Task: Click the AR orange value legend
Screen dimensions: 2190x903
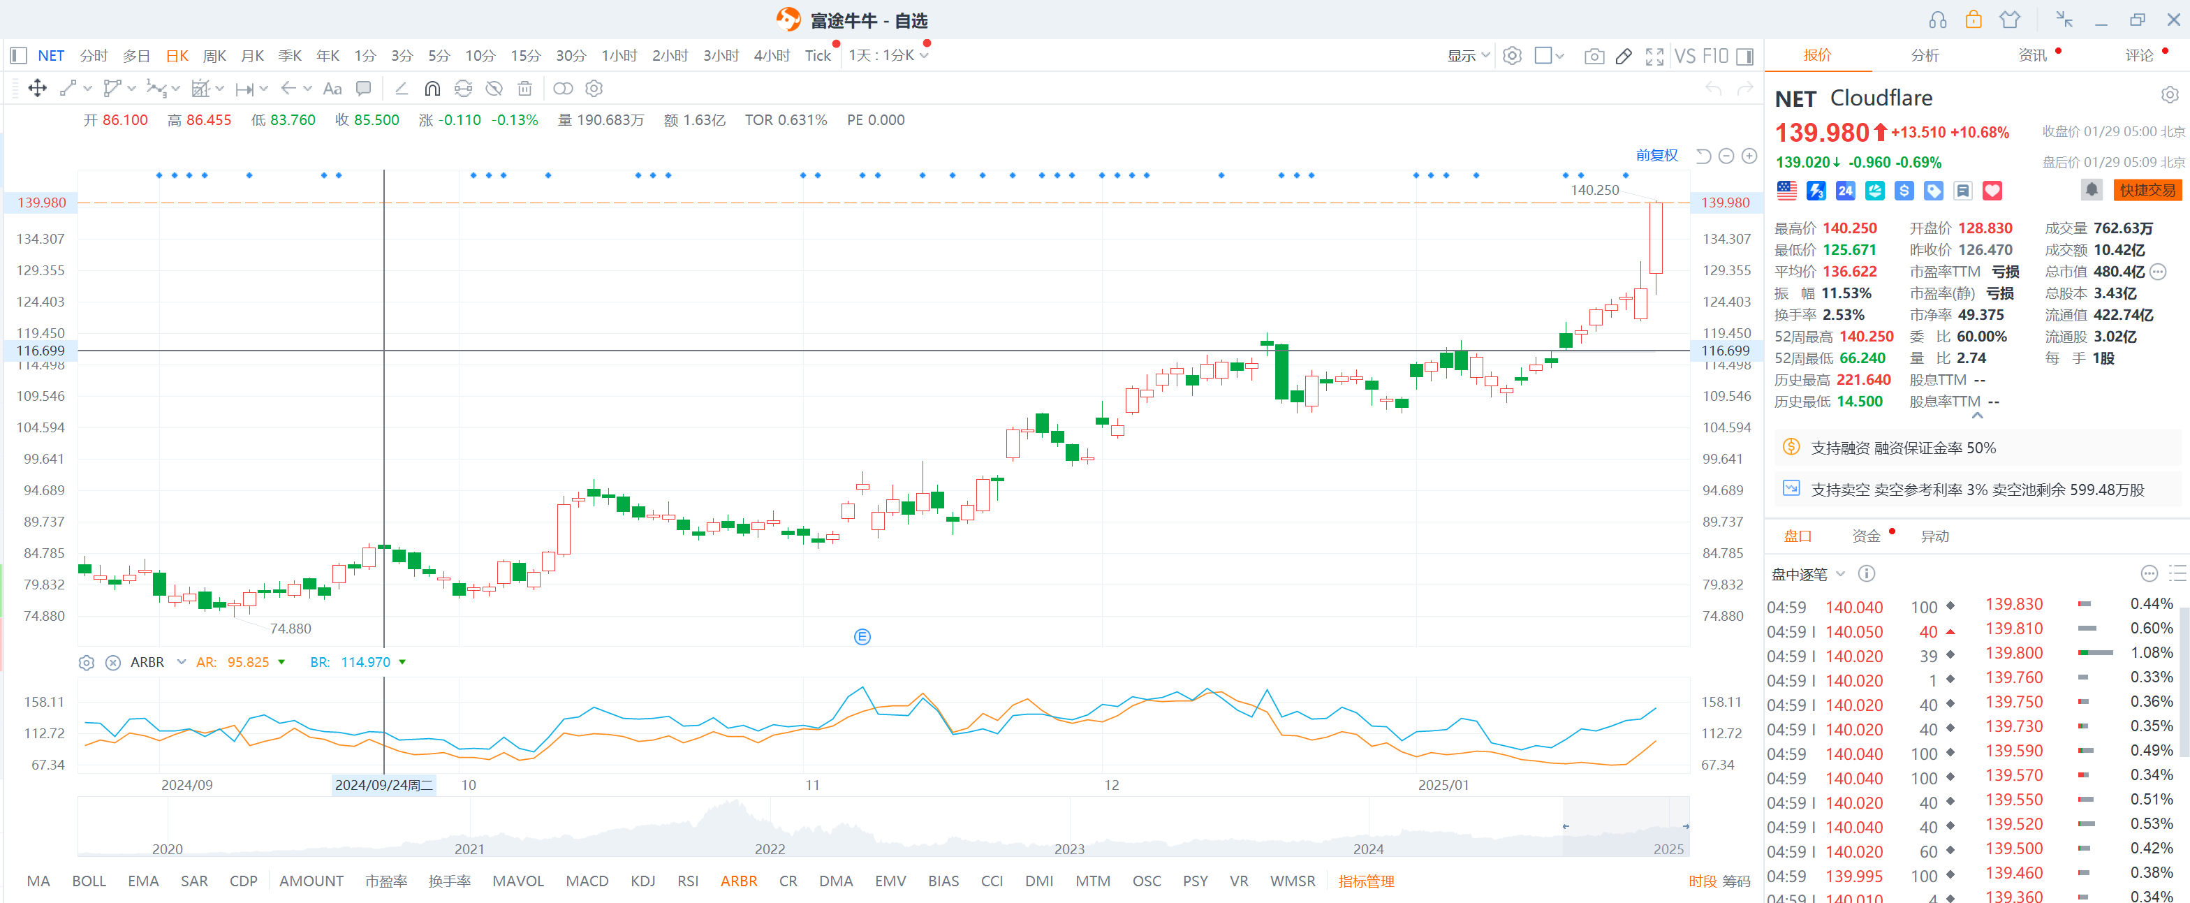Action: pos(241,662)
